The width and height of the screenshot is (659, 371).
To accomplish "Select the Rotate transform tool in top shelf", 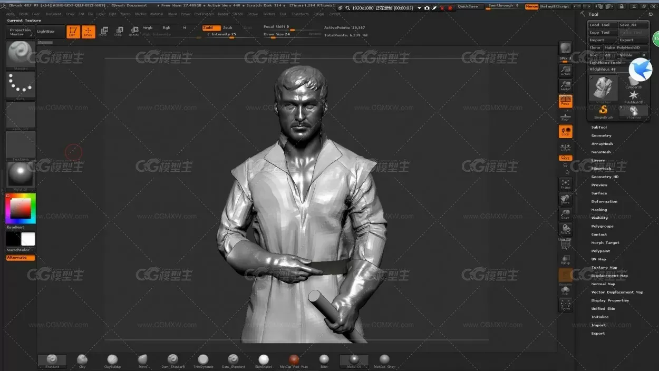I will tap(134, 32).
